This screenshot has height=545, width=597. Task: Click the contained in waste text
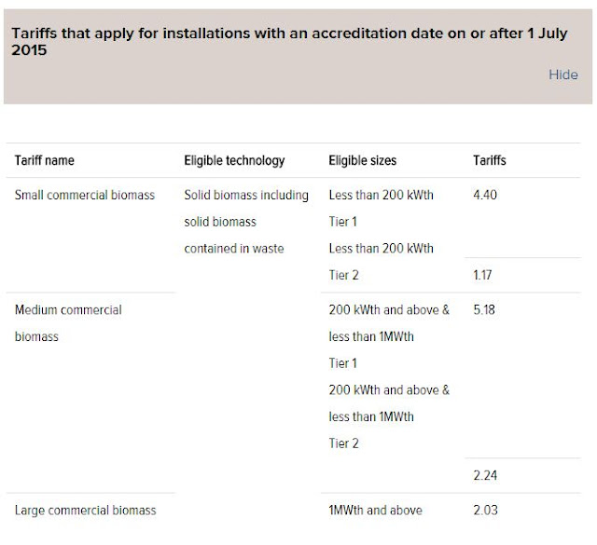[x=234, y=249]
